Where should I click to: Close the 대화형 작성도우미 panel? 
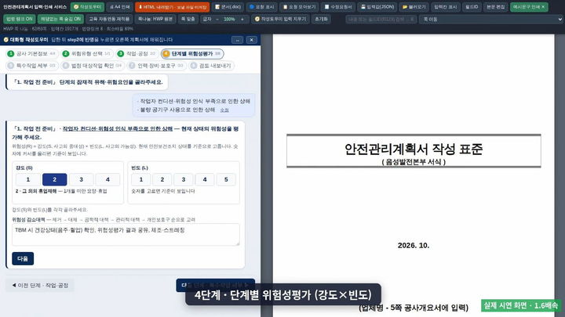tap(252, 40)
